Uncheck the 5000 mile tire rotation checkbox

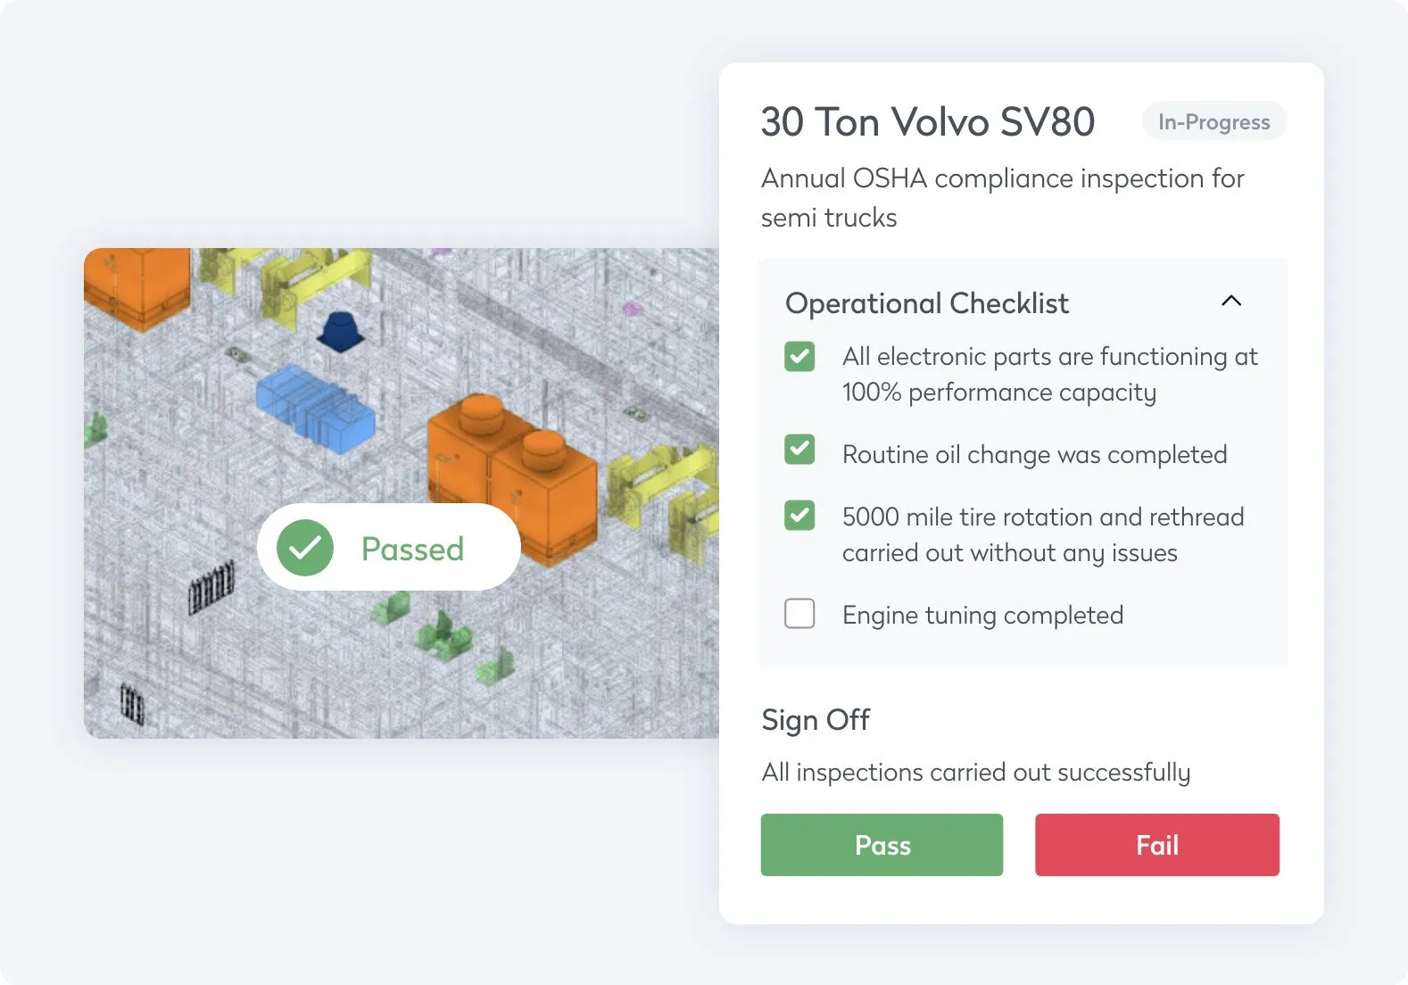[799, 515]
